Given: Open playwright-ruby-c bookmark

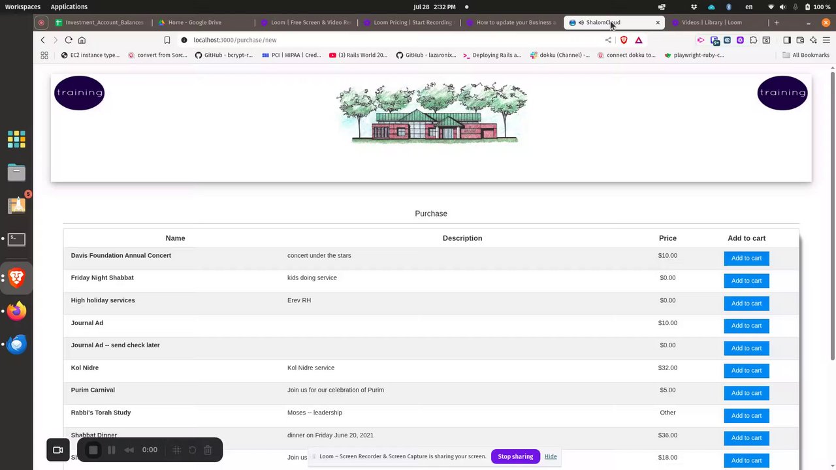Looking at the screenshot, I should [694, 55].
